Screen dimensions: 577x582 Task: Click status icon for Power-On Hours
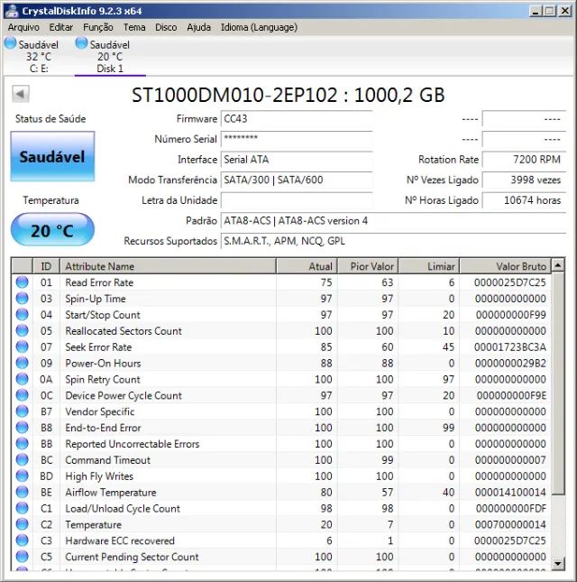pos(23,363)
